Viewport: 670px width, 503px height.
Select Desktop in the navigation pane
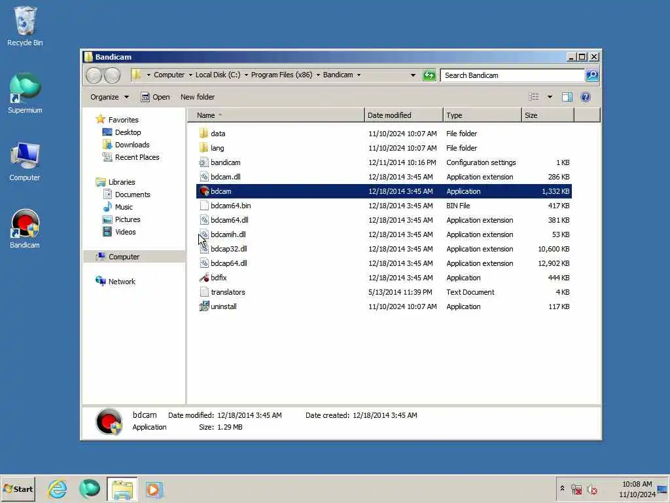(128, 132)
